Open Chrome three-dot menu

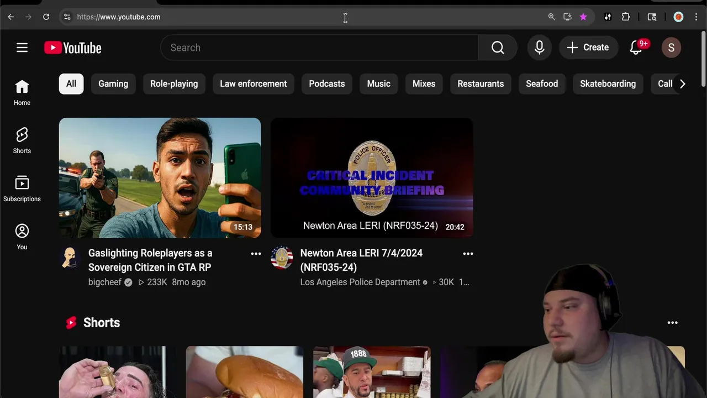(696, 17)
